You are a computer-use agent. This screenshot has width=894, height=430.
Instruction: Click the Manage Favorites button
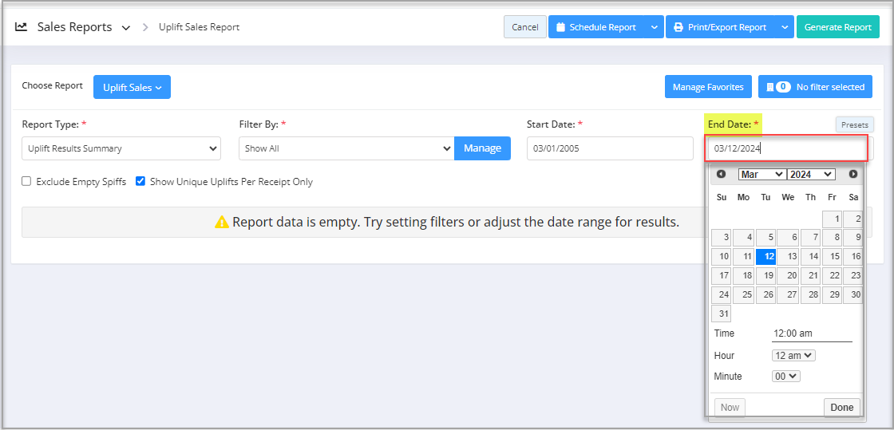pos(708,87)
